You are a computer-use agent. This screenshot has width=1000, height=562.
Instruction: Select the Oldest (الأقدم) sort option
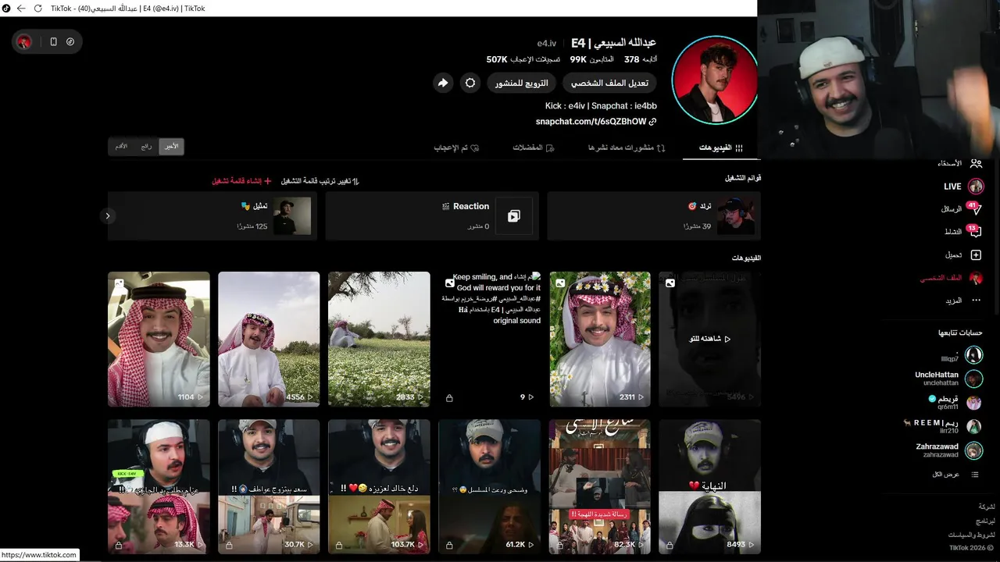tap(121, 146)
